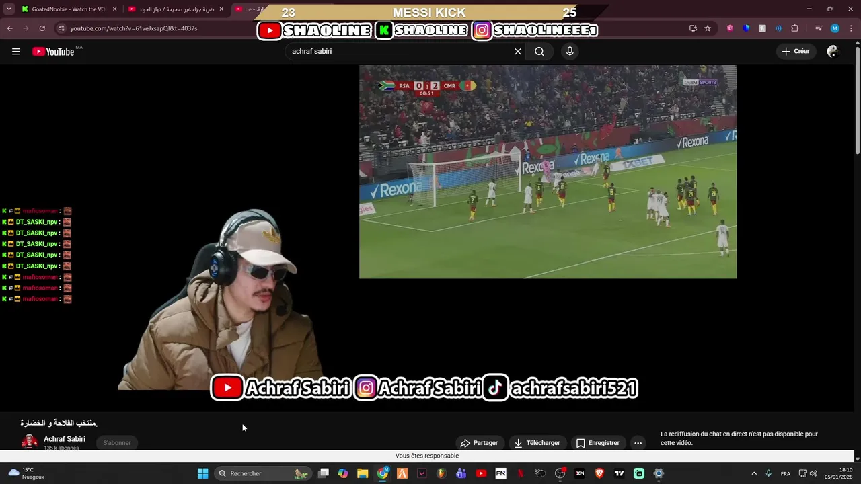
Task: Reload the current page
Action: tap(42, 28)
